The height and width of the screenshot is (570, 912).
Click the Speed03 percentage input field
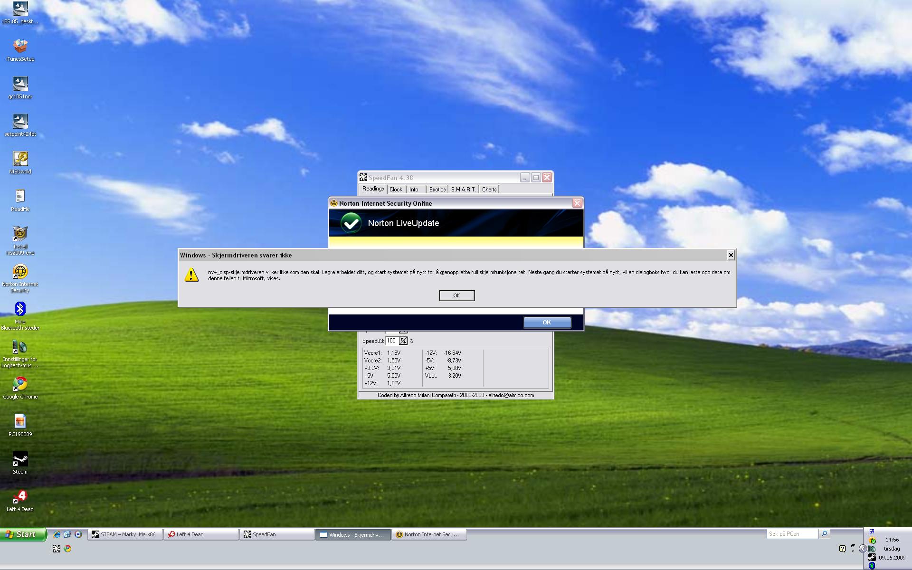392,341
